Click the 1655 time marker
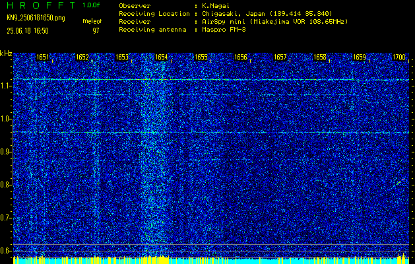This screenshot has width=415, height=264. pos(201,57)
